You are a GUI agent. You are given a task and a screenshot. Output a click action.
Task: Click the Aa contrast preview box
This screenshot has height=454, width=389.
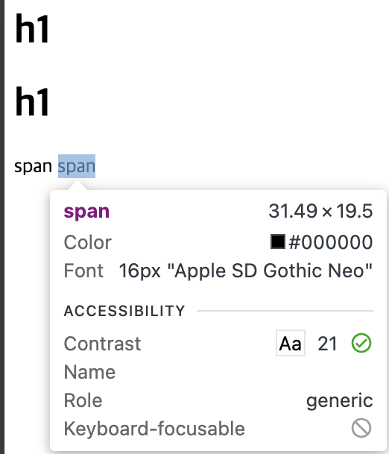tap(291, 343)
